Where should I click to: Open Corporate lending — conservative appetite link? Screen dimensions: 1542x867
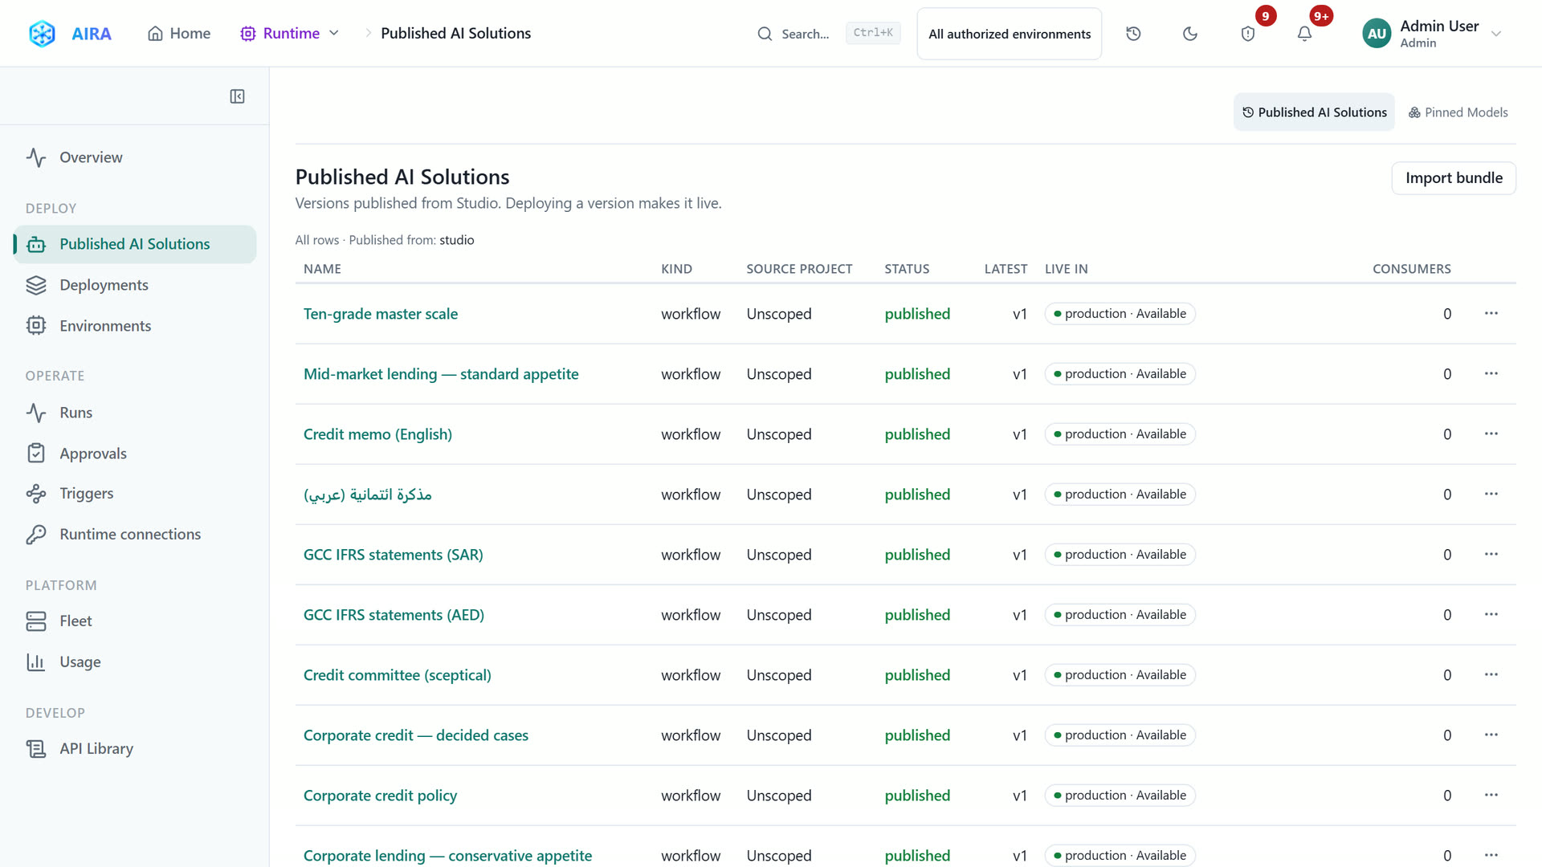coord(447,856)
